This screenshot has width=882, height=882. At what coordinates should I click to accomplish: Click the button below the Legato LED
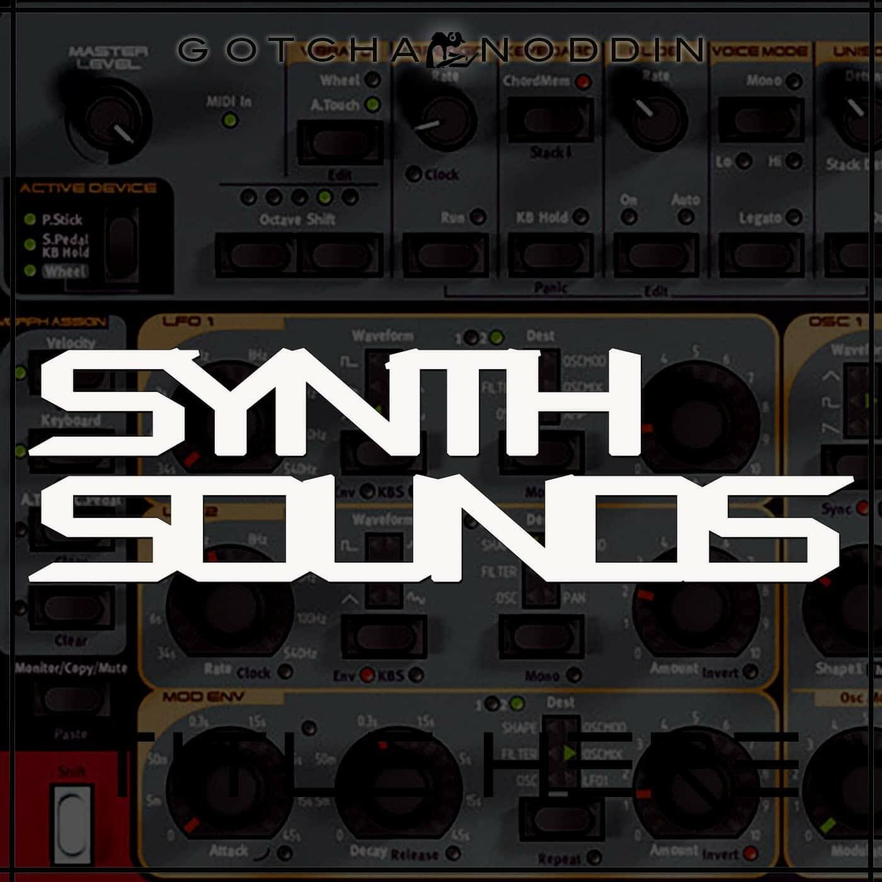pos(760,255)
